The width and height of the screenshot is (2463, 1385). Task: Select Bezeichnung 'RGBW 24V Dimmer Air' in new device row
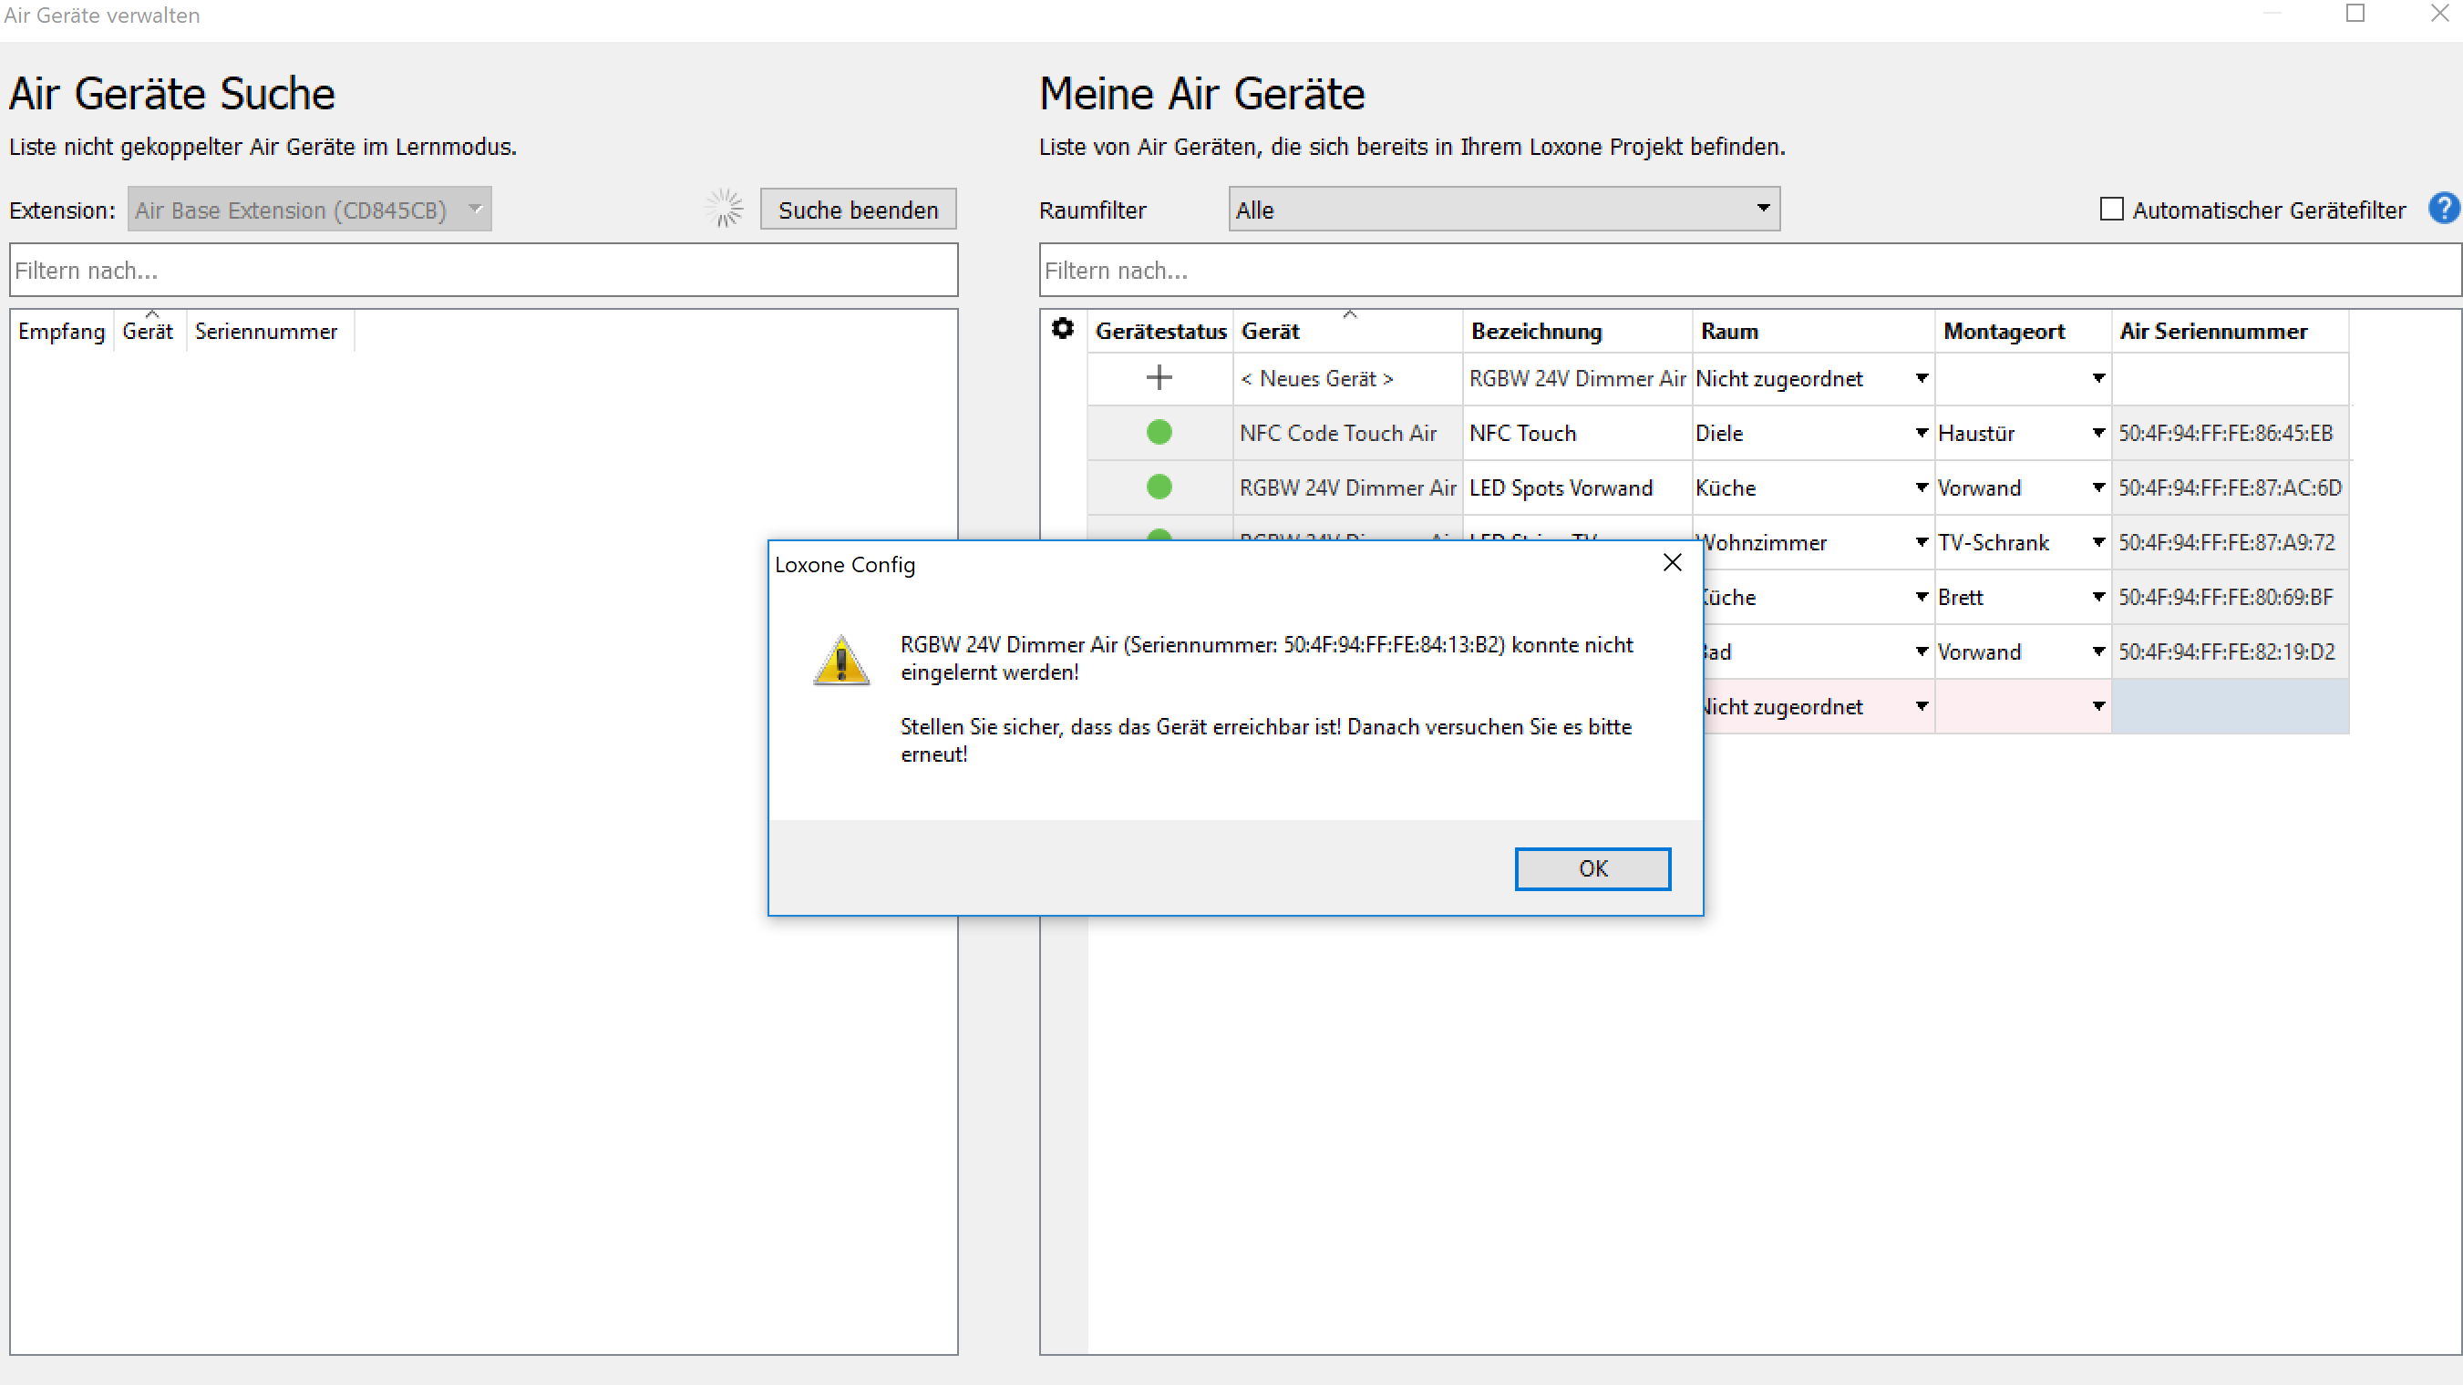coord(1578,378)
